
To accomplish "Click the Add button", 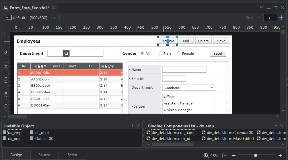I will point(186,41).
